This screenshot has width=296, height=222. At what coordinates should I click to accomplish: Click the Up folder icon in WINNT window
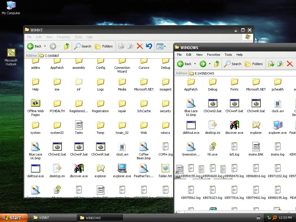[67, 46]
